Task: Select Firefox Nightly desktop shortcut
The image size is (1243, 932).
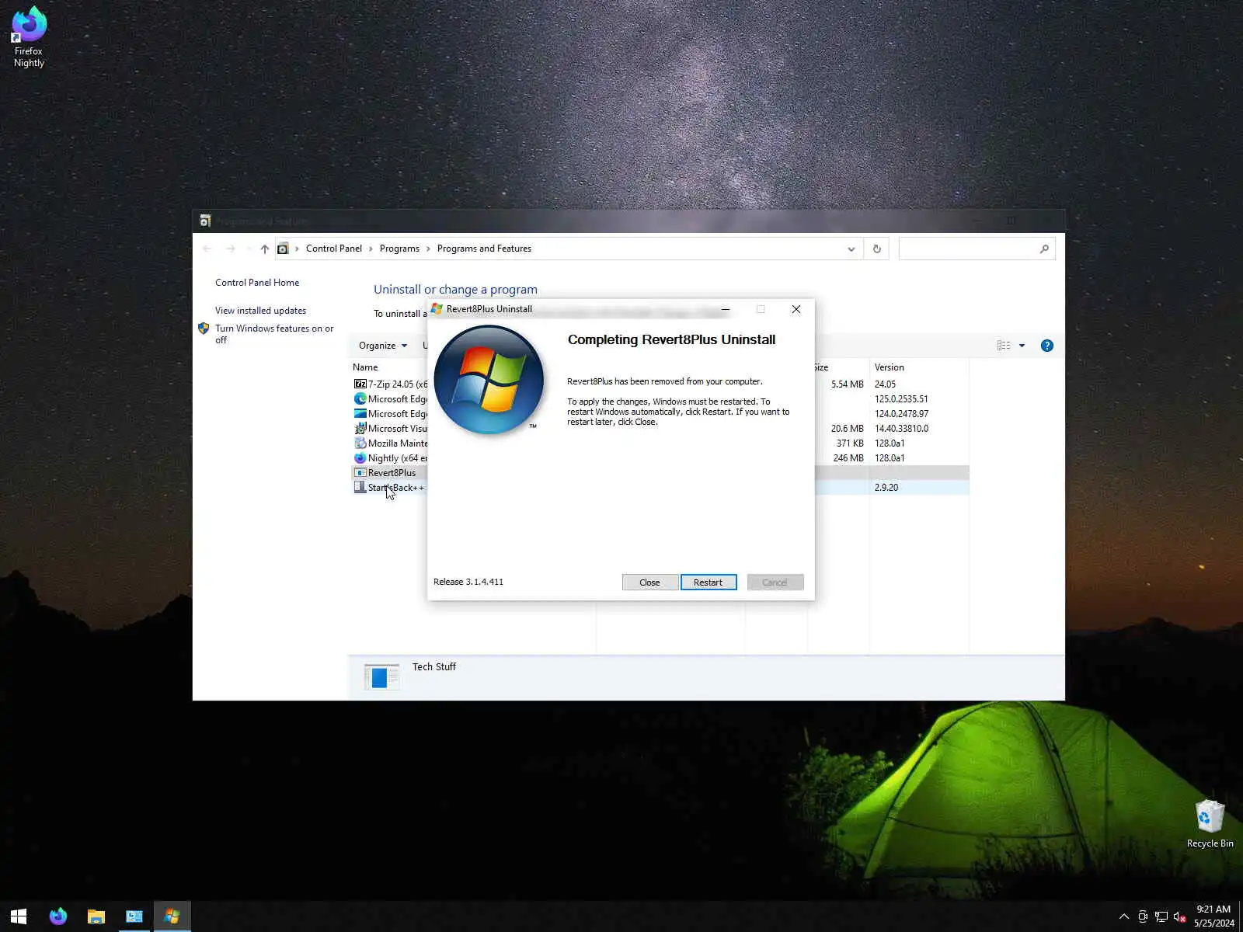Action: pos(29,37)
